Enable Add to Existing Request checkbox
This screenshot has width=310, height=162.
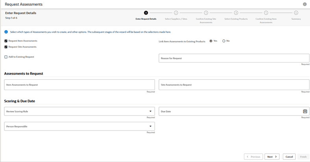[x=6, y=57]
